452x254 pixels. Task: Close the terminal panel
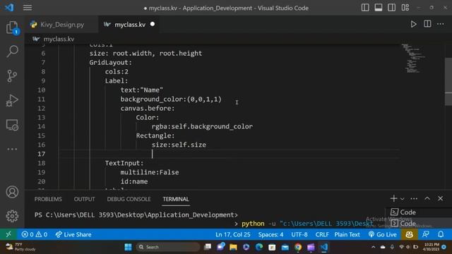tap(440, 198)
